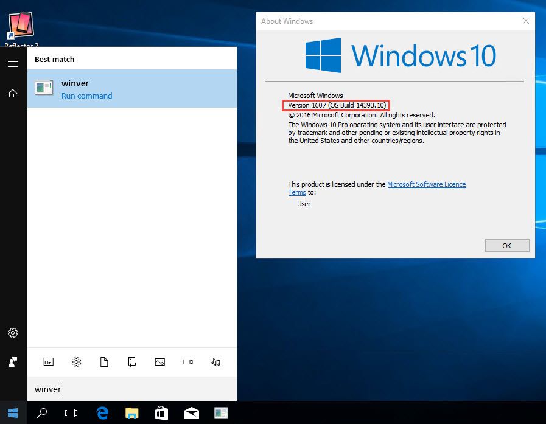Image resolution: width=546 pixels, height=424 pixels.
Task: Open the Reflector 2 desktop shortcut
Action: 21,29
